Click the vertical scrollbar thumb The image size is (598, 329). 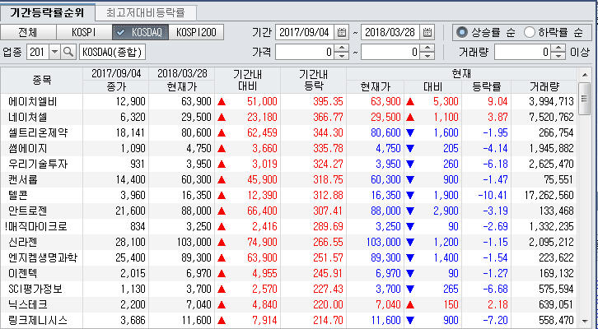(x=584, y=98)
